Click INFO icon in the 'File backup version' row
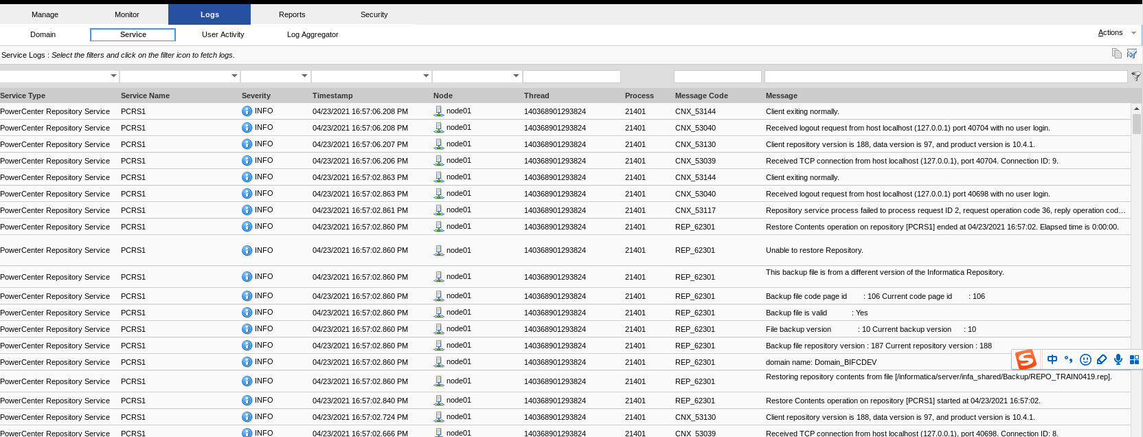Image resolution: width=1143 pixels, height=437 pixels. pyautogui.click(x=247, y=329)
